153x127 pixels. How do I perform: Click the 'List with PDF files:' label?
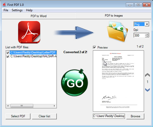(17, 47)
